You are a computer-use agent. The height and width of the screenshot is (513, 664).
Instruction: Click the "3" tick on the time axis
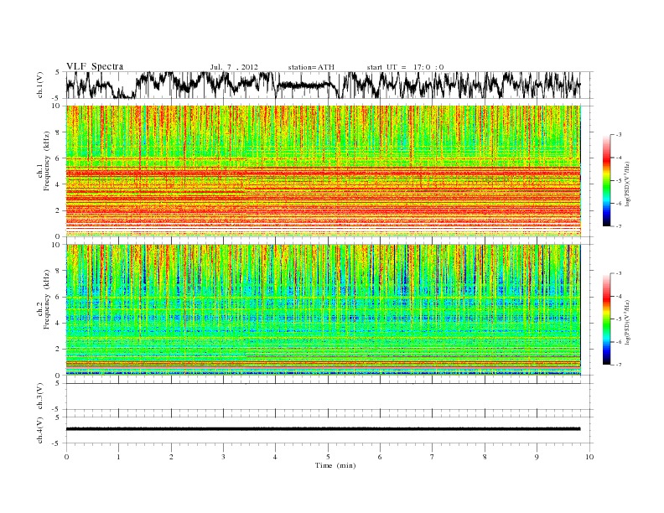[223, 457]
